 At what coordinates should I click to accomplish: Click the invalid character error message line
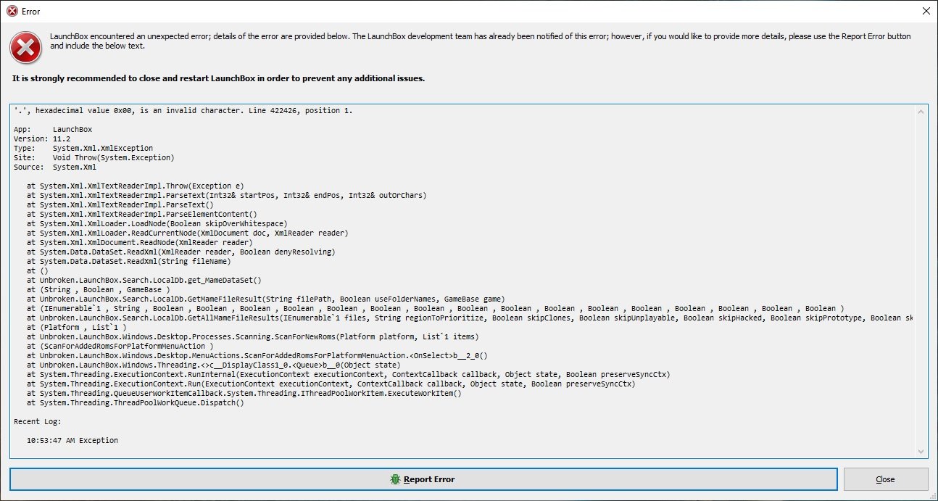183,111
